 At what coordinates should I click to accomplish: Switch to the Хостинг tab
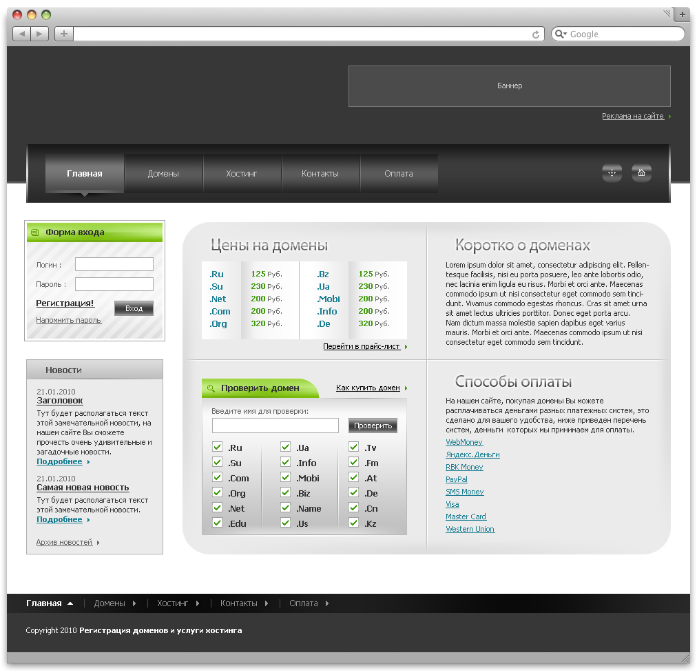coord(242,174)
